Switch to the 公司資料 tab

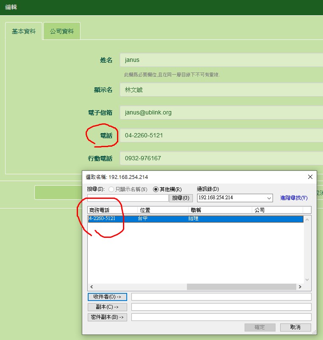pyautogui.click(x=62, y=31)
